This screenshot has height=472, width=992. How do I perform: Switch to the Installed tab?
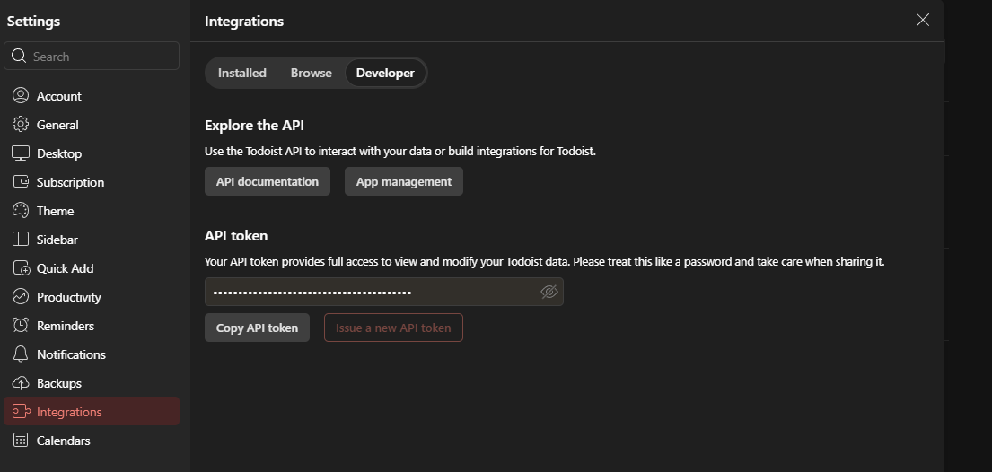click(242, 73)
